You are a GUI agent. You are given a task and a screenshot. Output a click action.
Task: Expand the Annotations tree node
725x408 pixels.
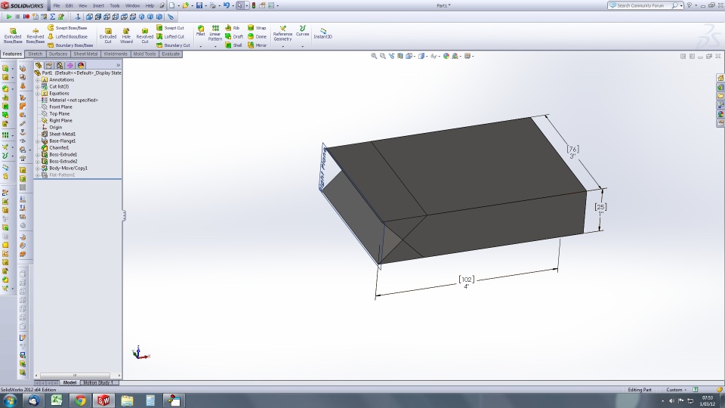[38, 79]
